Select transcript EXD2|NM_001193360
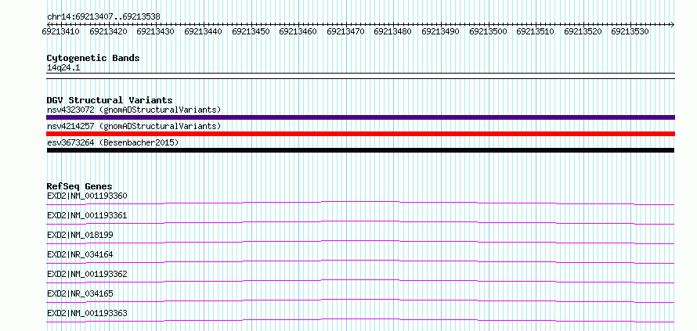 tap(87, 196)
